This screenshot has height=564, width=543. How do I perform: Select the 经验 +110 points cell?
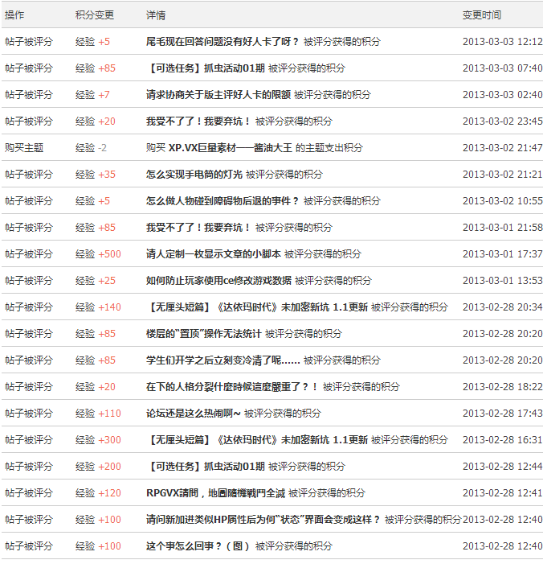click(x=98, y=414)
